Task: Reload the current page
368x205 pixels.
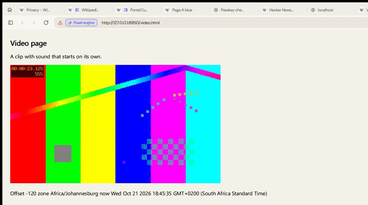Action: (x=46, y=23)
